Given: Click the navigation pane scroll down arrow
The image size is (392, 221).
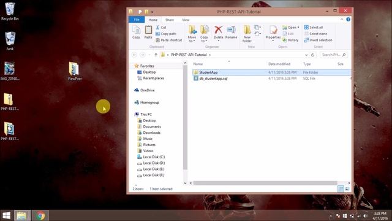Looking at the screenshot, I should [x=185, y=183].
